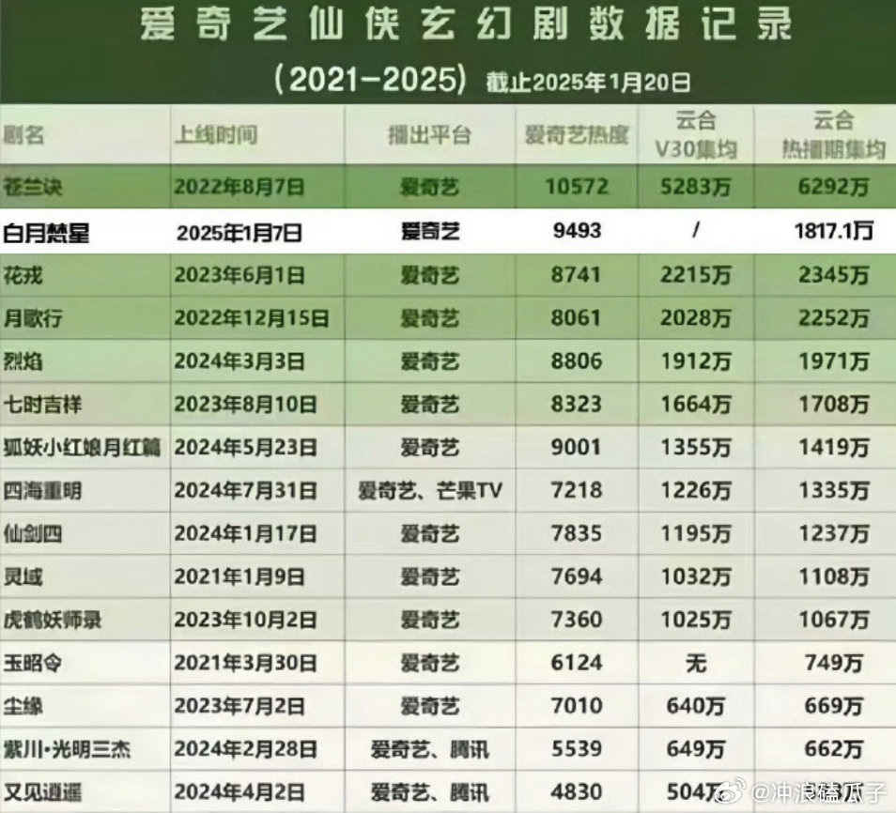The height and width of the screenshot is (813, 896).
Task: Click the hot-period value 1419万
Action: click(x=834, y=448)
